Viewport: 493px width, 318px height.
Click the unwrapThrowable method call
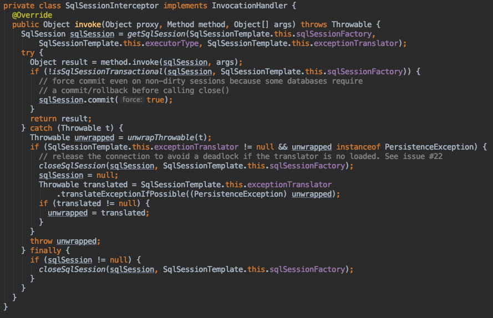click(161, 137)
